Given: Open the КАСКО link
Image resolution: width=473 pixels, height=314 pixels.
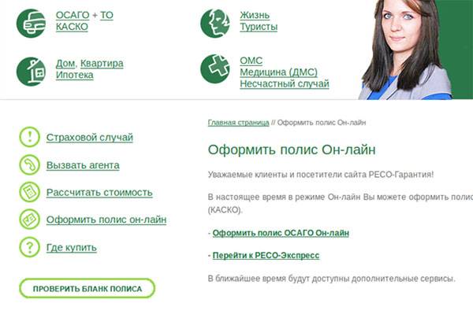Looking at the screenshot, I should pyautogui.click(x=72, y=27).
